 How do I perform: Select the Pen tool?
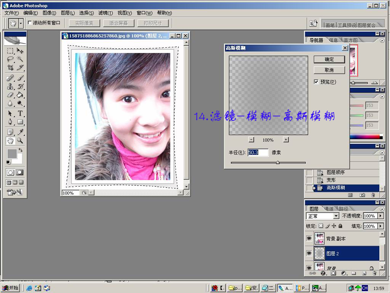pyautogui.click(x=10, y=122)
